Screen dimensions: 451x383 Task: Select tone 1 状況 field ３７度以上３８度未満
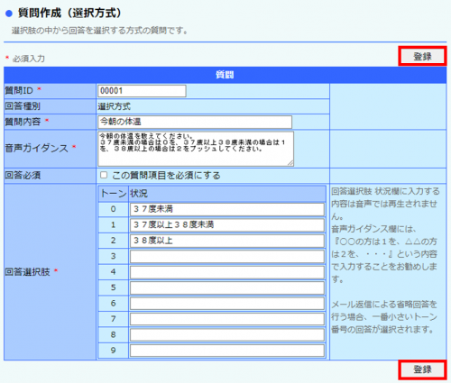click(227, 225)
